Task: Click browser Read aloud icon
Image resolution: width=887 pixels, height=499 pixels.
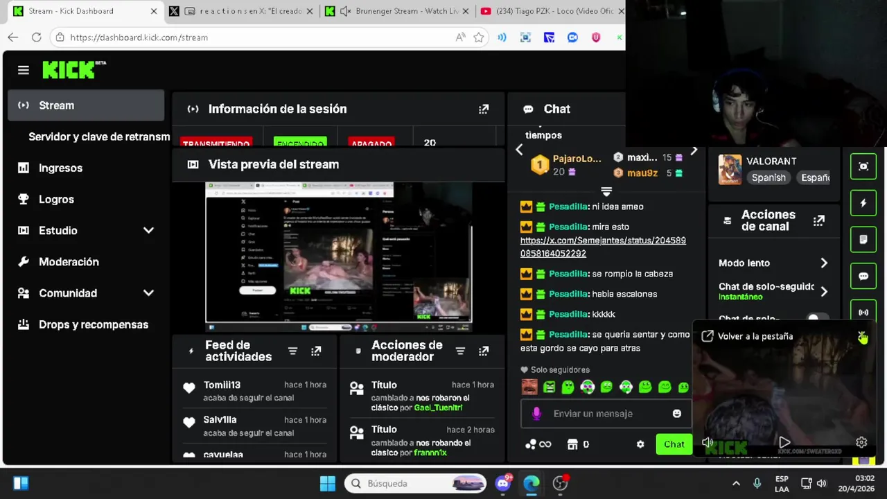Action: click(x=460, y=37)
